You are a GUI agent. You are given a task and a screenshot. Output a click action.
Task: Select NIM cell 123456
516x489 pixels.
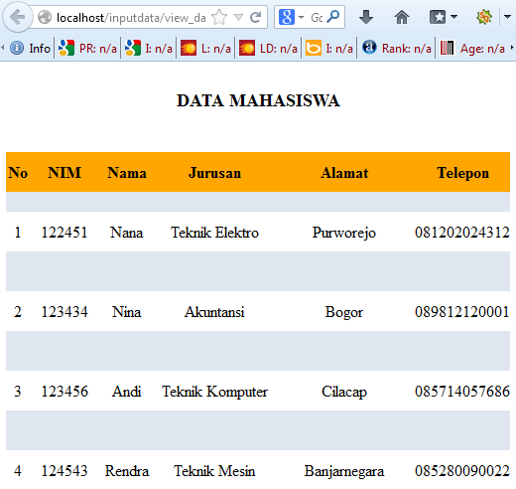pos(64,391)
